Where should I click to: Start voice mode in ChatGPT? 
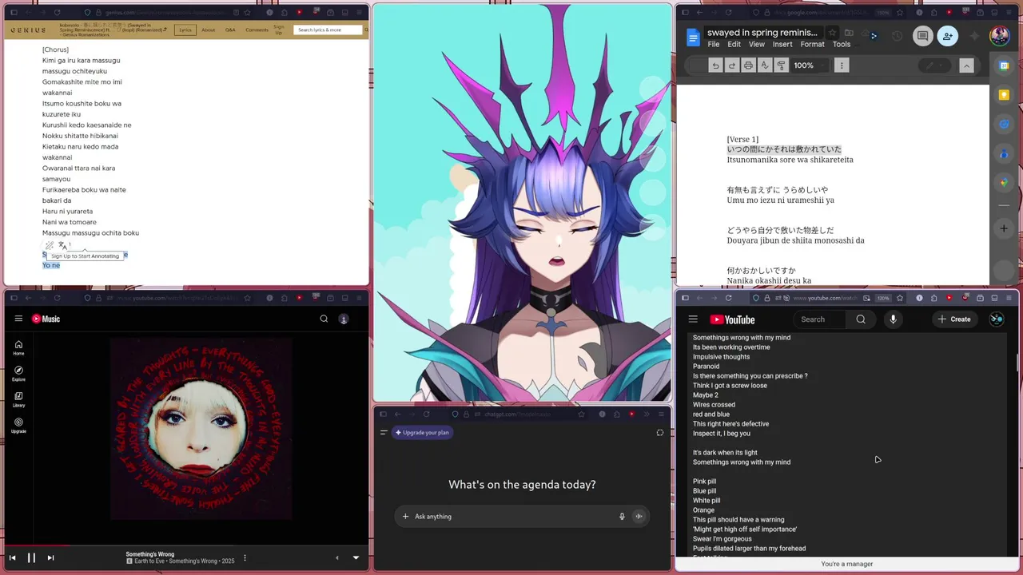639,516
